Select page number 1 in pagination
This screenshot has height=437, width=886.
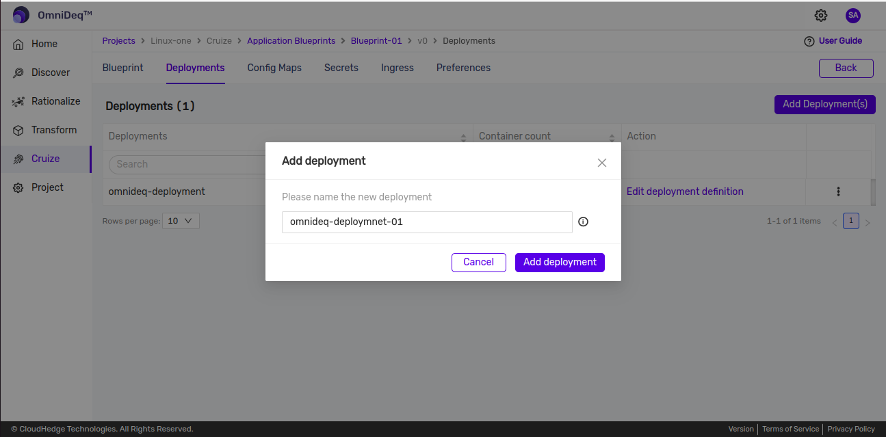click(x=851, y=221)
